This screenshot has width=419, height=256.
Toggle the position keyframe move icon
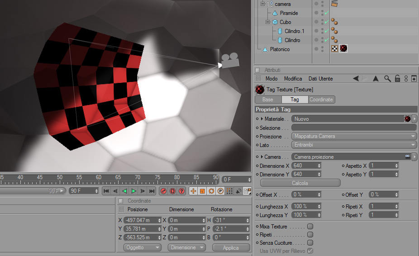[193, 191]
